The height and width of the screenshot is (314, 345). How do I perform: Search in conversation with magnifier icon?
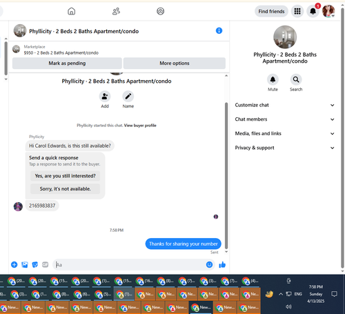(296, 79)
